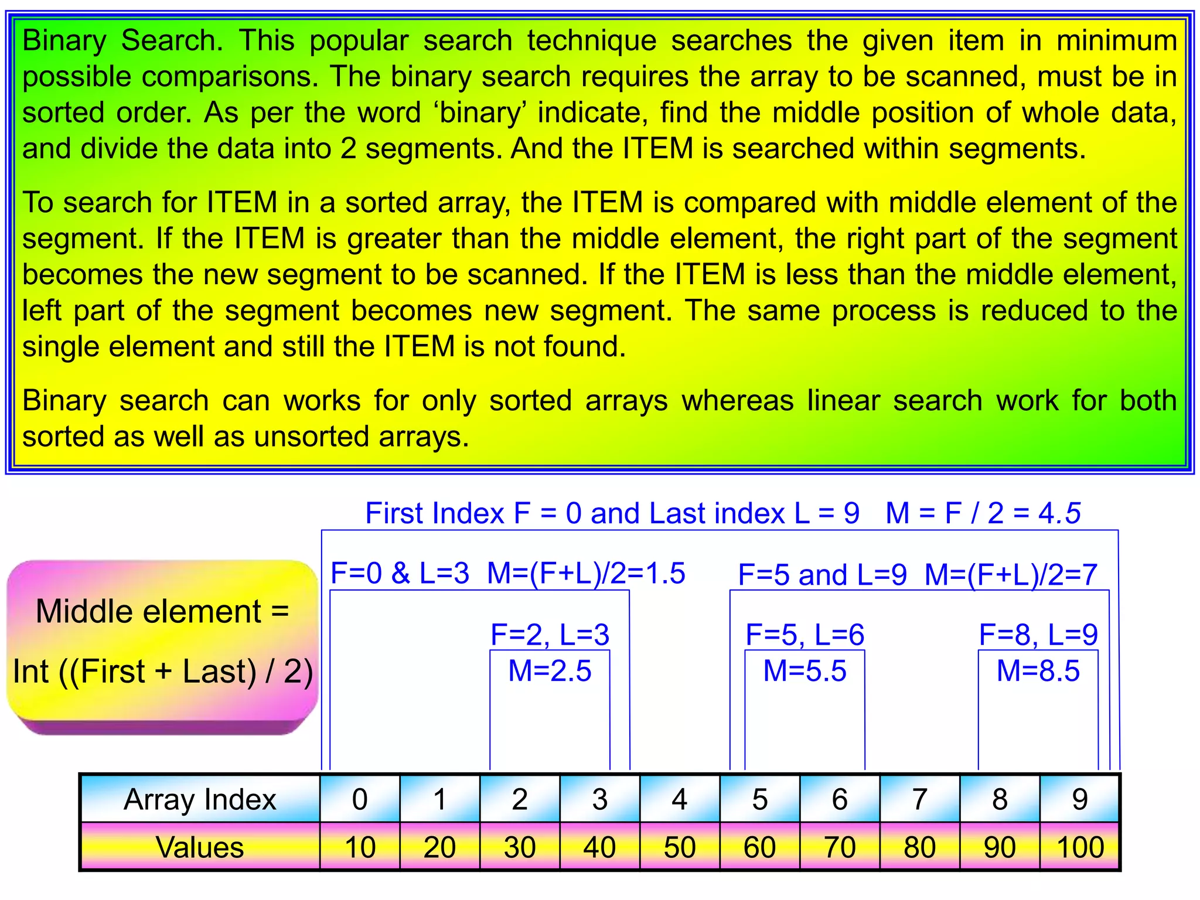Click the 'F=5 and L=9 M=(F+L)/2=7' label
Screen dimensions: 1200x900
coord(918,575)
